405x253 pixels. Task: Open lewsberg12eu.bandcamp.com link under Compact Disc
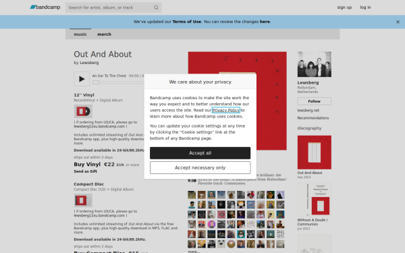click(99, 216)
